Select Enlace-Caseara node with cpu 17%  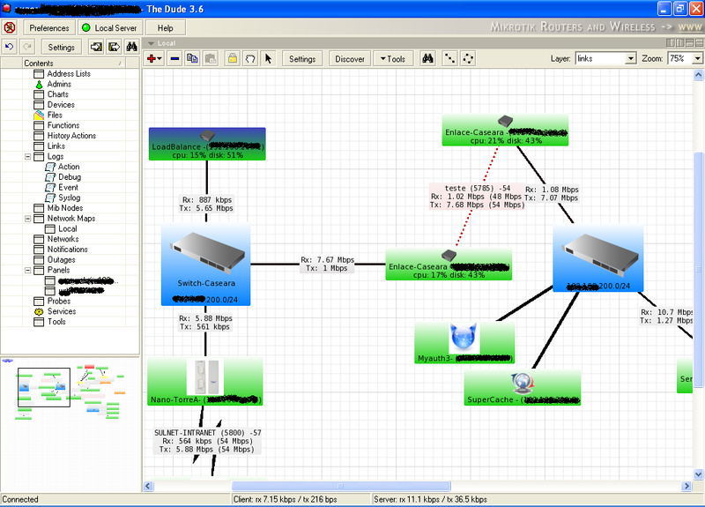pyautogui.click(x=449, y=265)
